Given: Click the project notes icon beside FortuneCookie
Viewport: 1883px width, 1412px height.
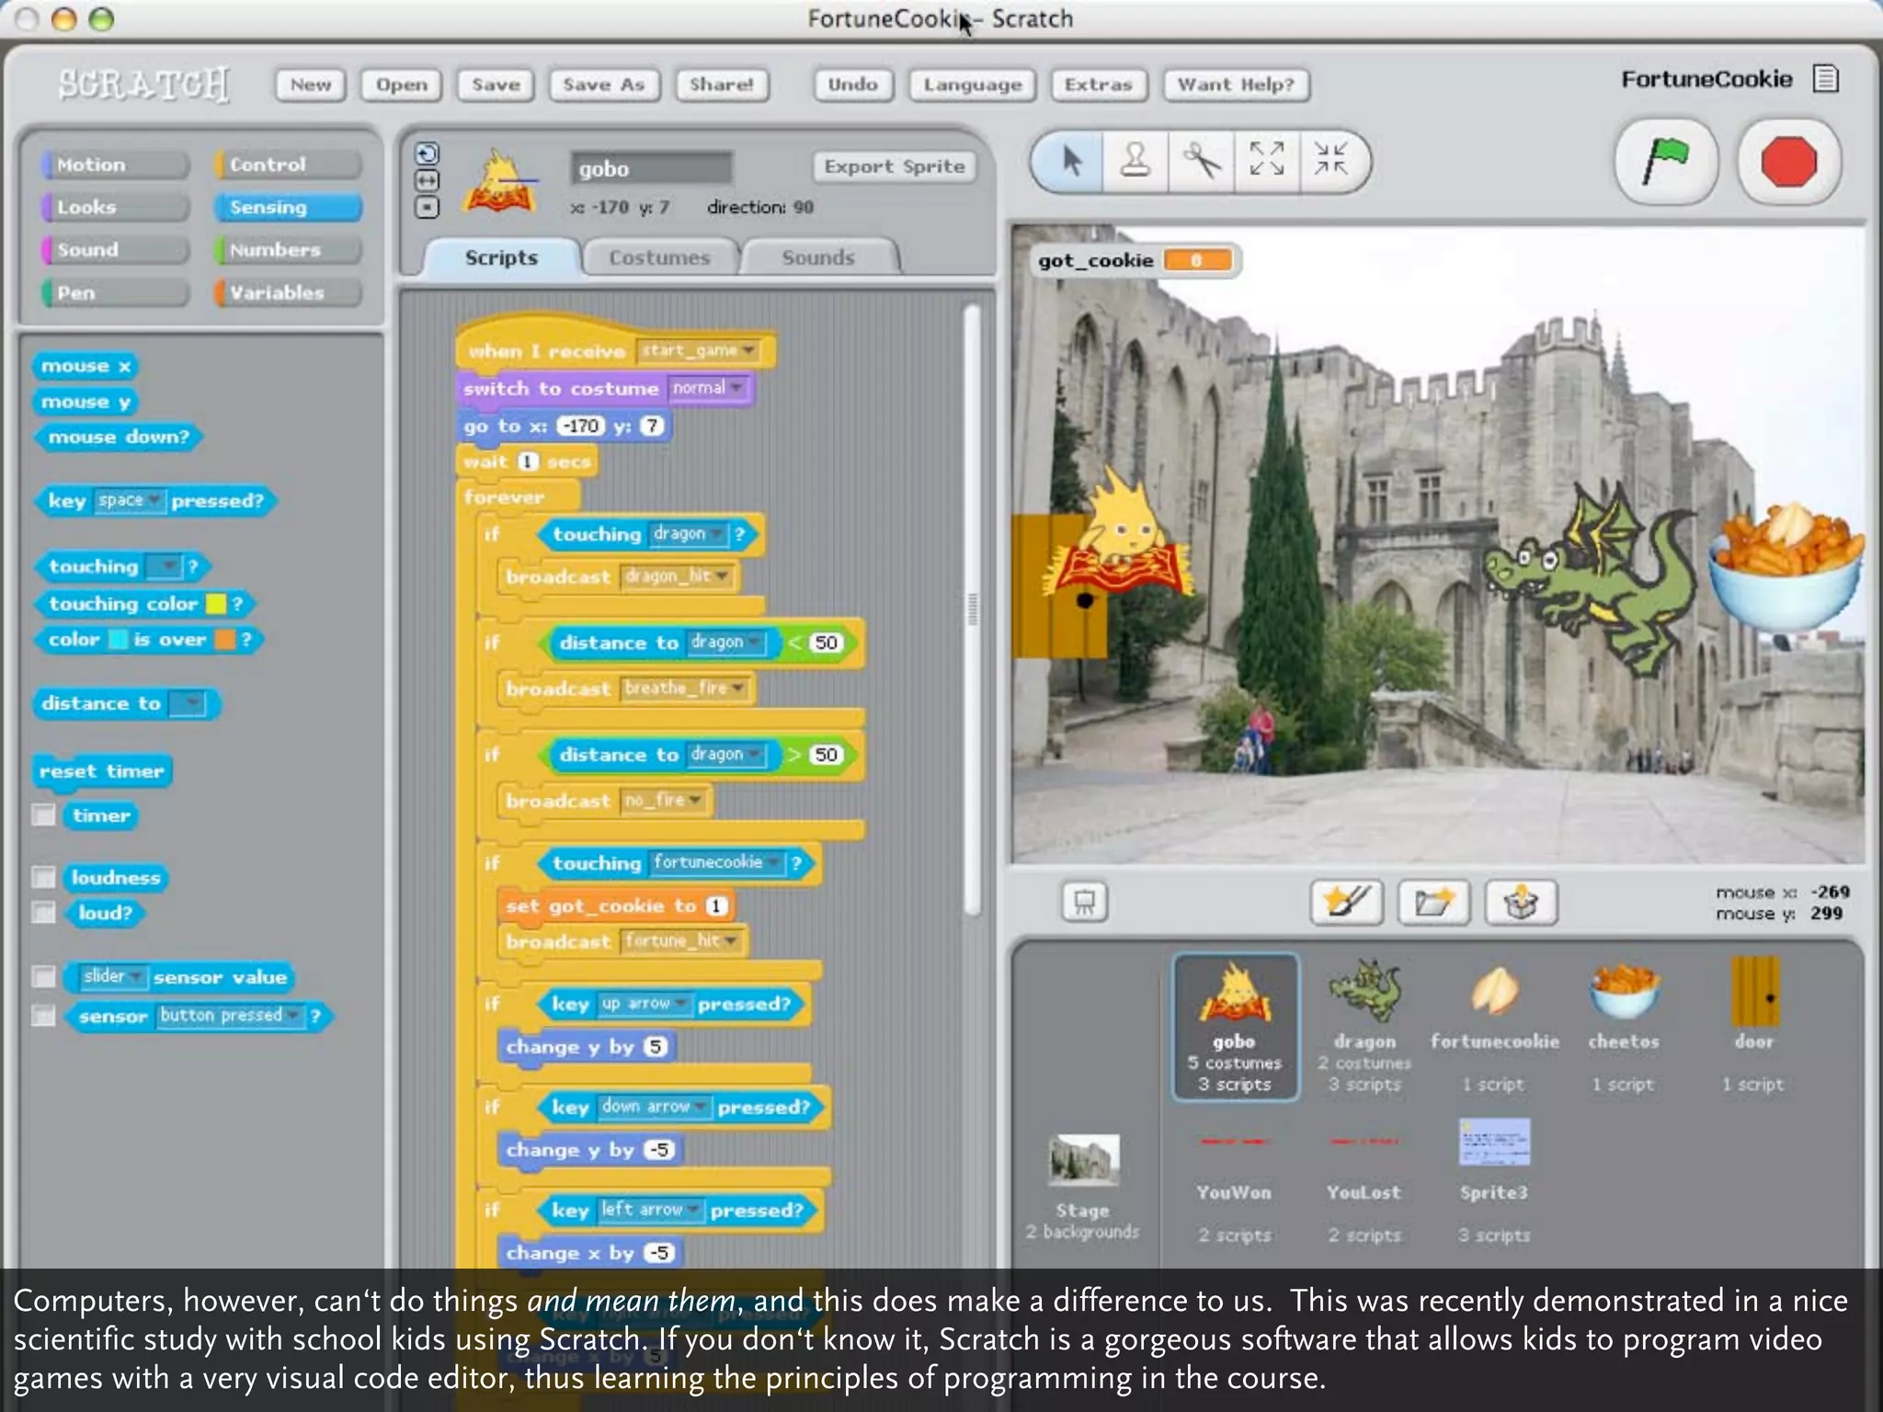Looking at the screenshot, I should point(1826,79).
